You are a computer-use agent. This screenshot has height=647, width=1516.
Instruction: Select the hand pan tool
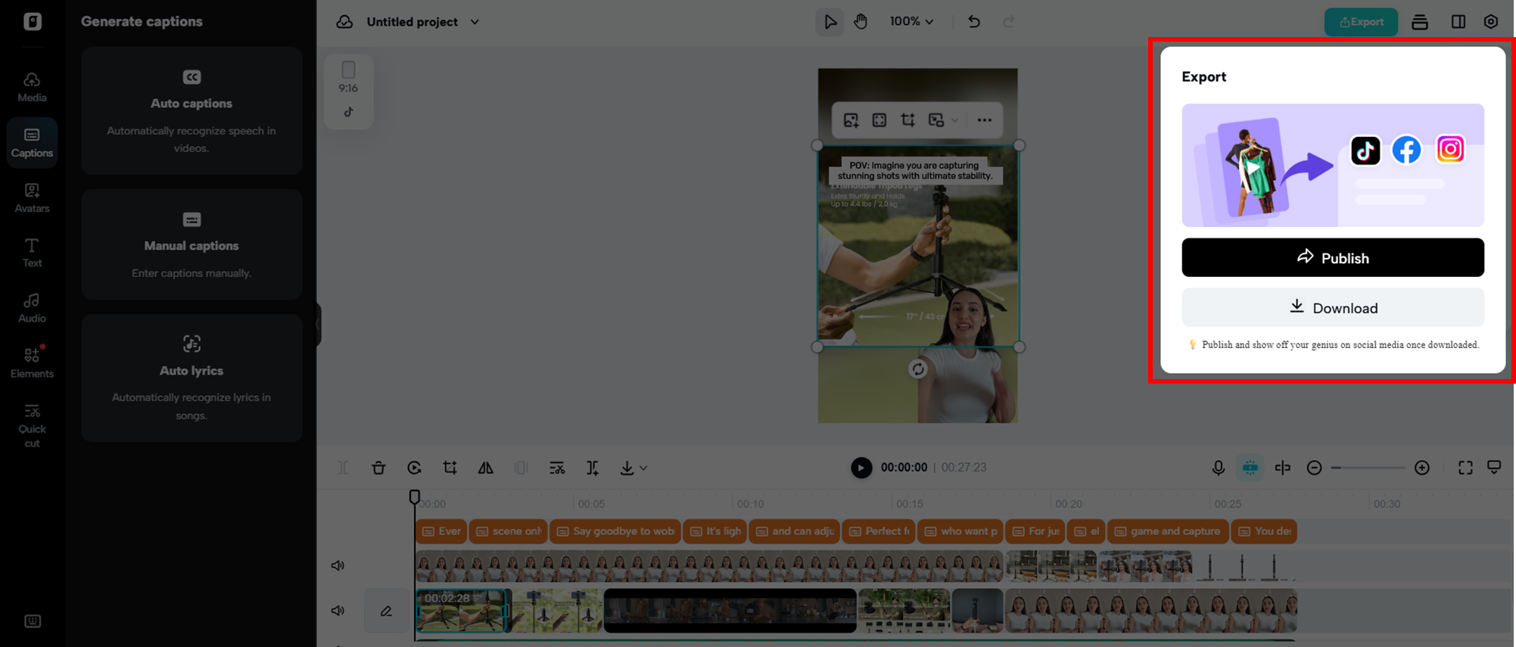(861, 22)
